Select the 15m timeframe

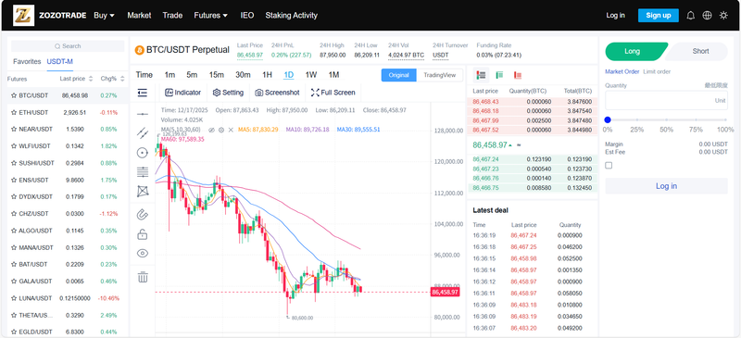pos(217,75)
